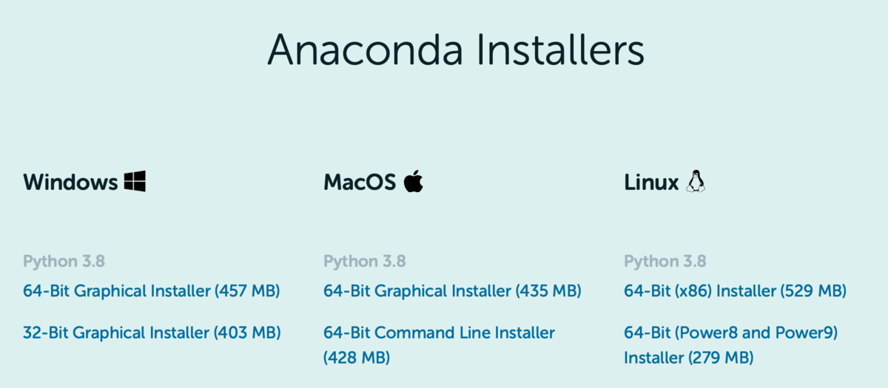Download MacOS 64-Bit Graphical Installer (435 MB)
The width and height of the screenshot is (888, 388).
tap(452, 291)
